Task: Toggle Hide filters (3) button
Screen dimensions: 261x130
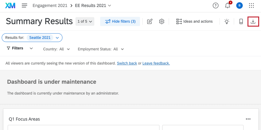Action: [x=120, y=21]
